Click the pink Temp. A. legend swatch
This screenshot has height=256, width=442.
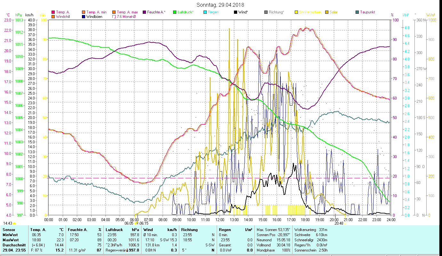click(53, 12)
